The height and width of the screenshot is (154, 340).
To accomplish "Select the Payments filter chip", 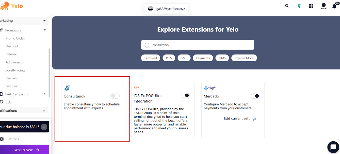I will (x=203, y=58).
